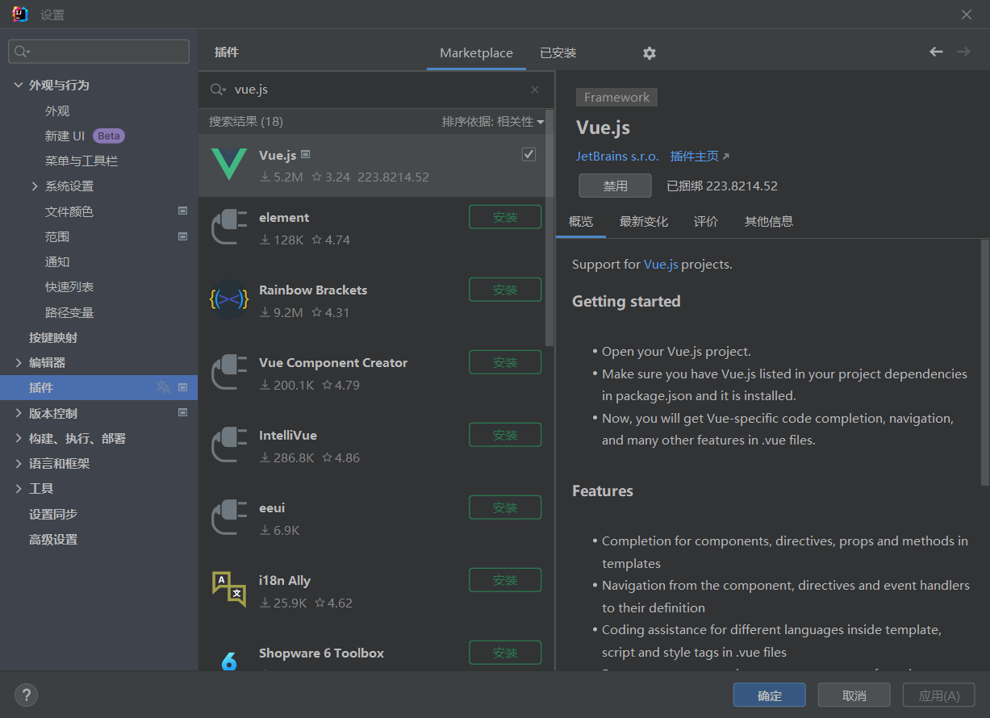Collapse the 外观与行为 tree section
Image resolution: width=990 pixels, height=718 pixels.
pos(19,86)
